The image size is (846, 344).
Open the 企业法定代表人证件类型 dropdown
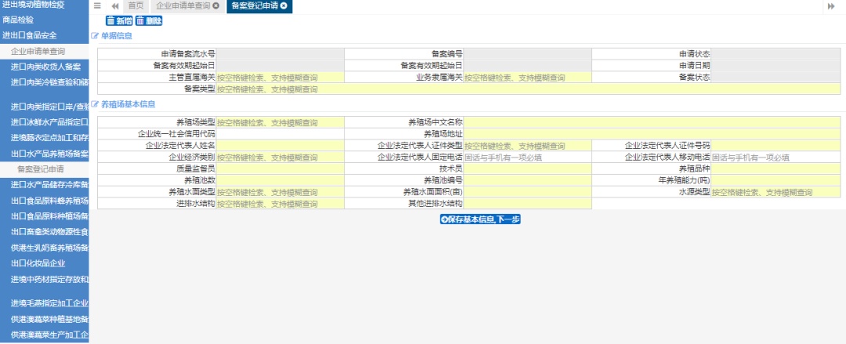tap(527, 146)
